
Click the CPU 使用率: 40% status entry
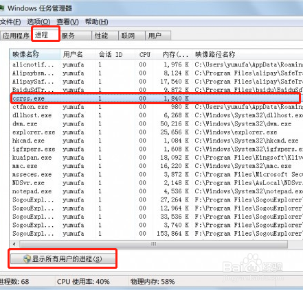point(83,282)
